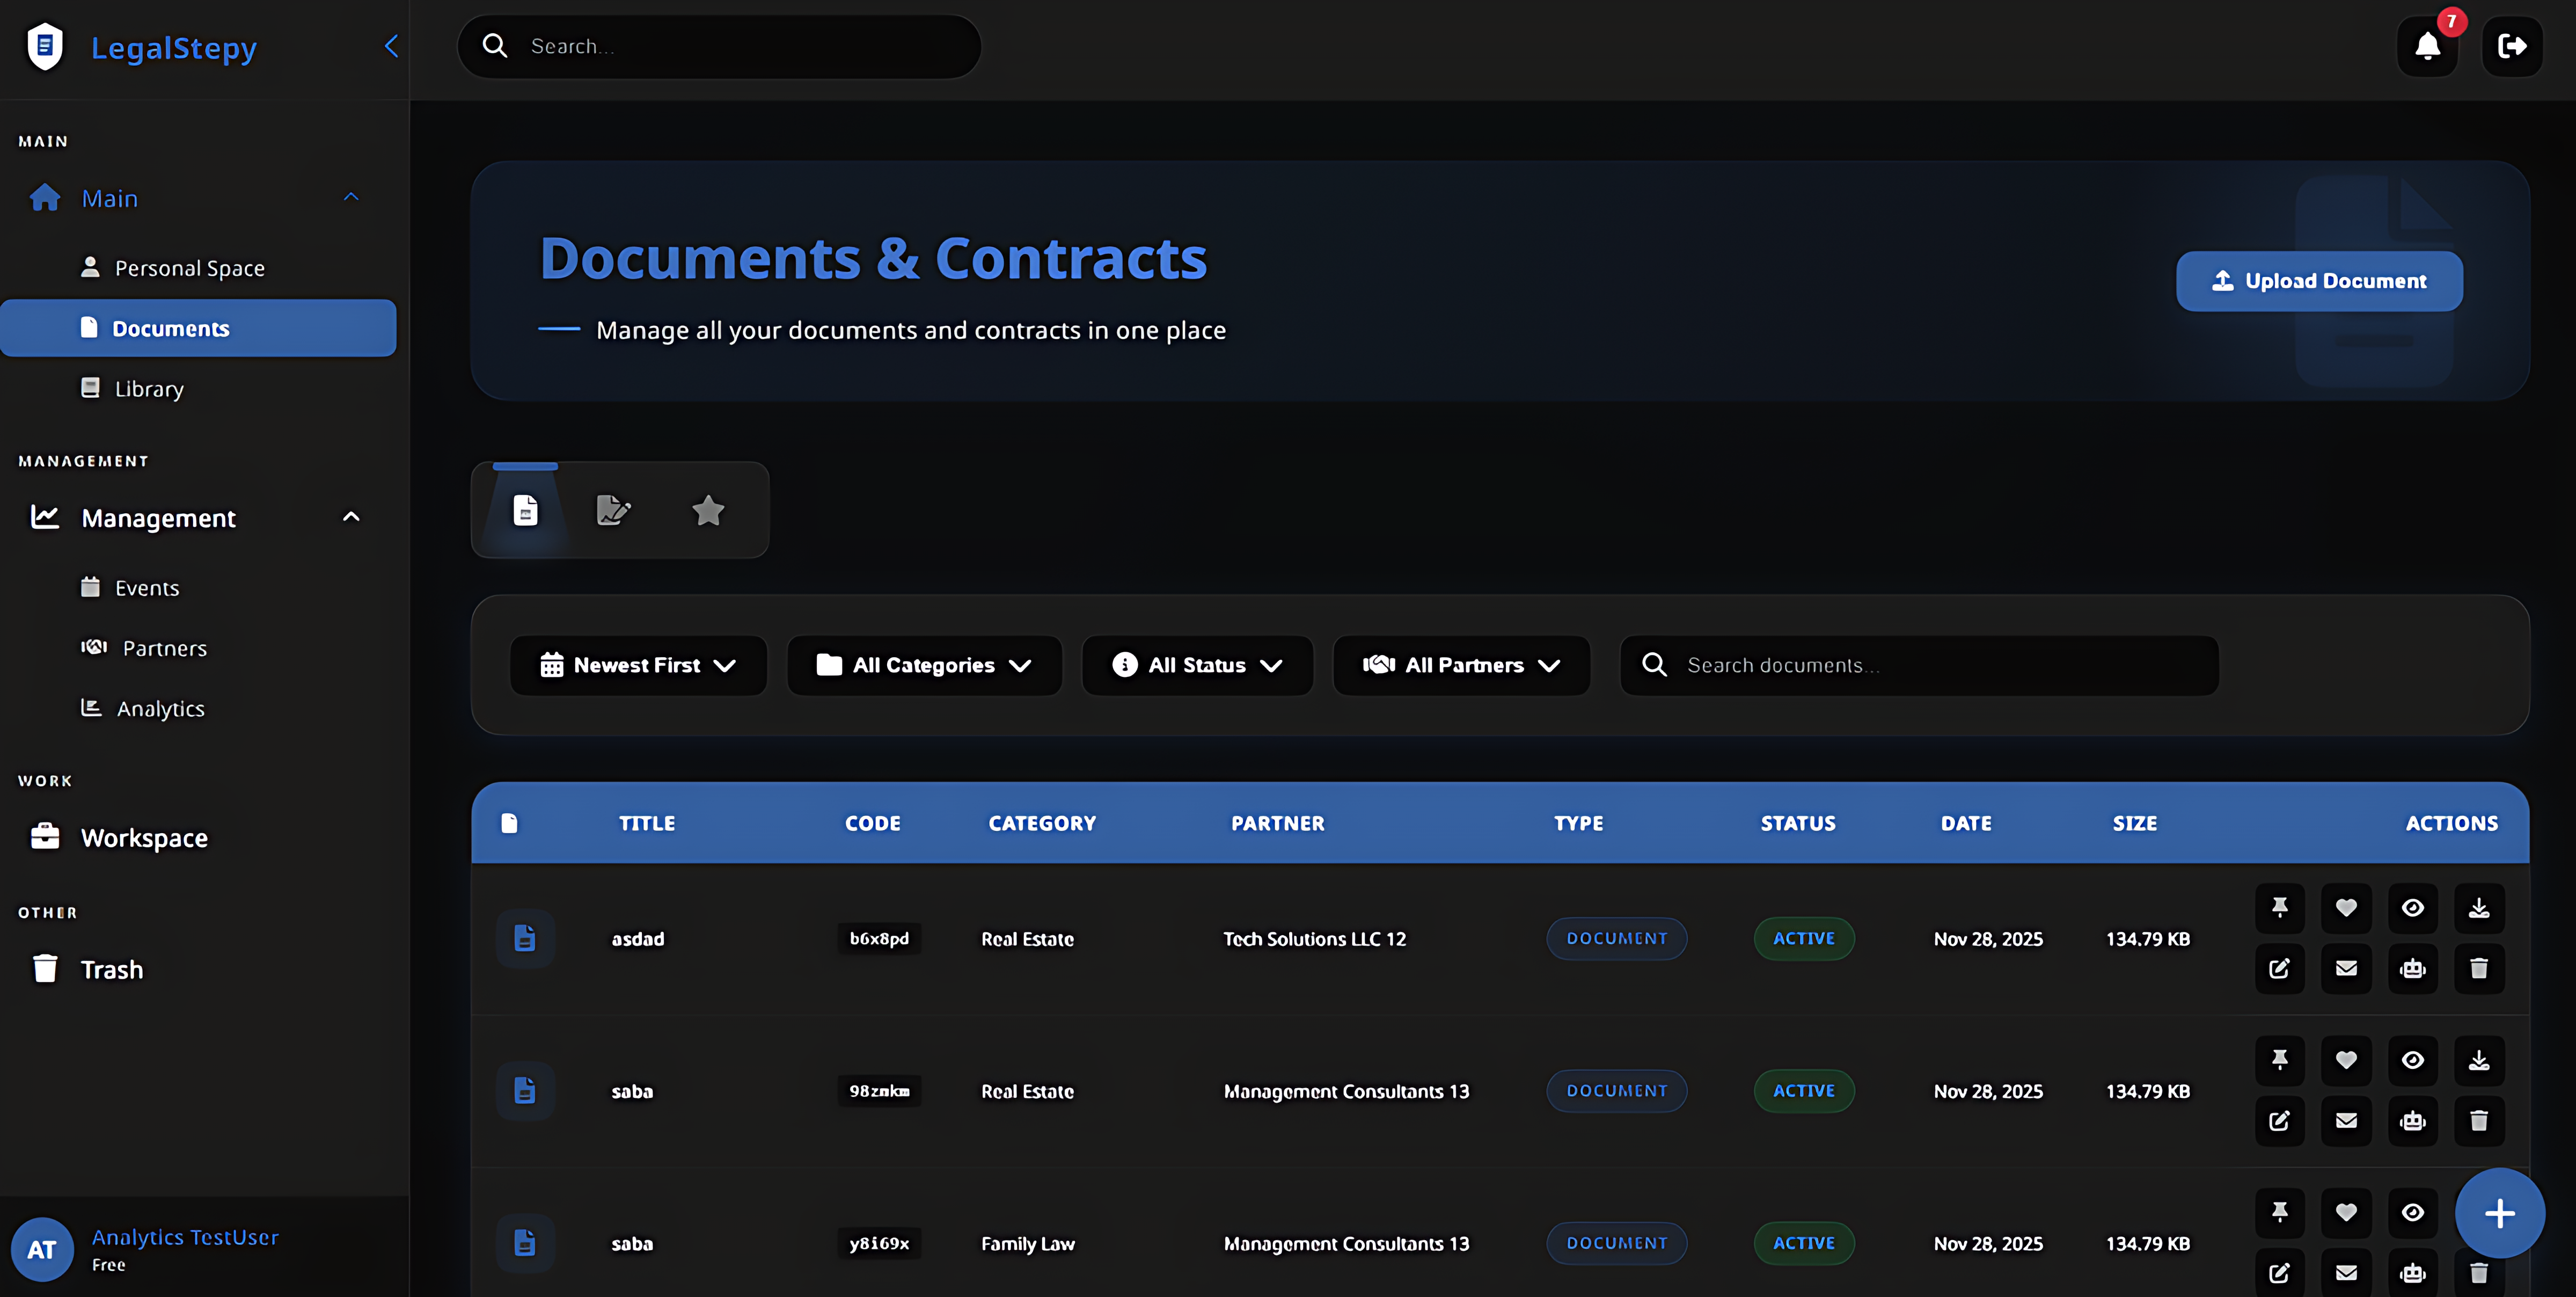Download the asdad document
Screen dimensions: 2576x1297
[x=2479, y=908]
